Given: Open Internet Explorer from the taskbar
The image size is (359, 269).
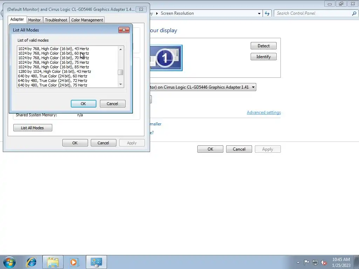Looking at the screenshot, I should (x=31, y=262).
